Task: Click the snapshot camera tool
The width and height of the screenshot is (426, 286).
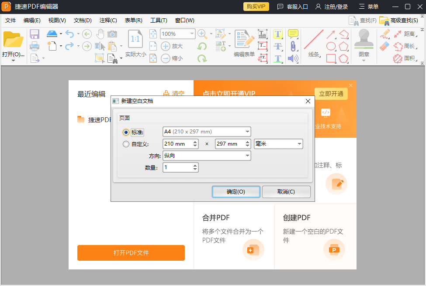Action: tap(112, 34)
